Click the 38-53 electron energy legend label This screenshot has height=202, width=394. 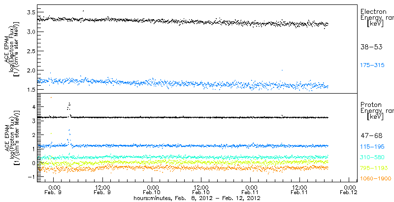(371, 47)
